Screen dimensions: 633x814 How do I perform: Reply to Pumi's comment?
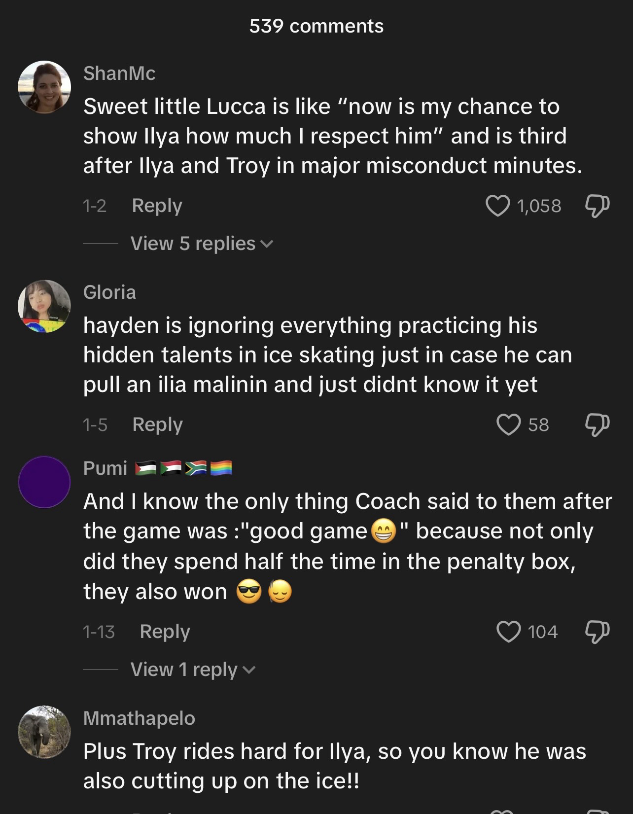[165, 632]
